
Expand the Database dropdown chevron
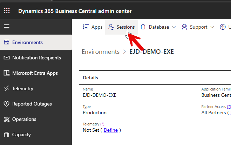pyautogui.click(x=174, y=27)
